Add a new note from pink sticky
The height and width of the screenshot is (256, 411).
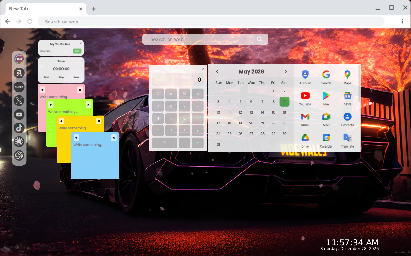coord(42,90)
